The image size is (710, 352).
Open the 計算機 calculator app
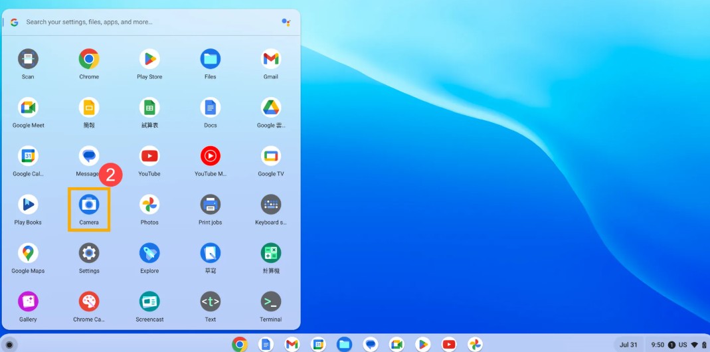[271, 253]
